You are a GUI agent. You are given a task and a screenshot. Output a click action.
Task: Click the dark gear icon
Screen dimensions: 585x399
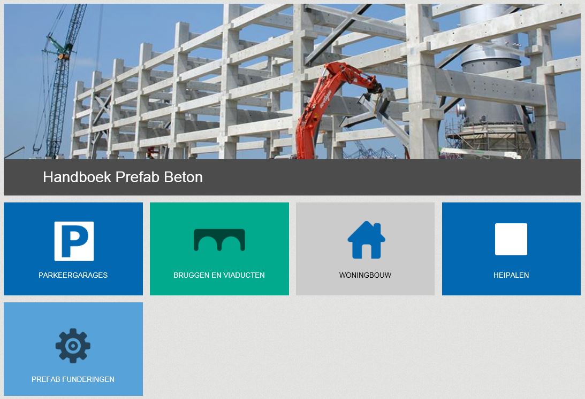[x=73, y=346]
